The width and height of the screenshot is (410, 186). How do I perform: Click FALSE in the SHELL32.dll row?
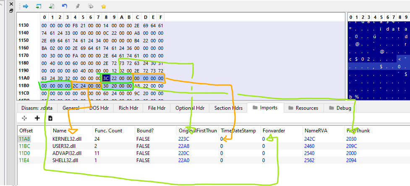tap(143, 160)
